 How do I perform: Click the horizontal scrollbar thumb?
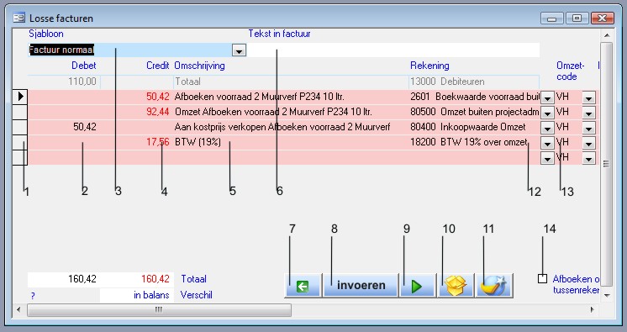click(x=159, y=309)
